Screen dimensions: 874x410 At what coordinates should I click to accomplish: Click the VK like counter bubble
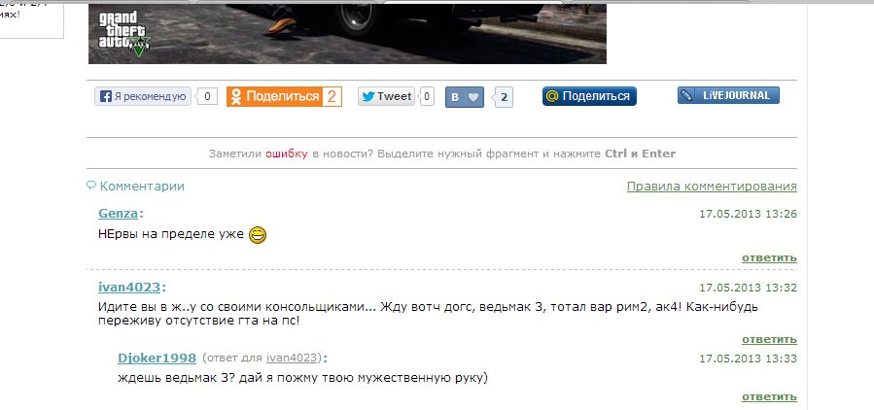tap(503, 97)
